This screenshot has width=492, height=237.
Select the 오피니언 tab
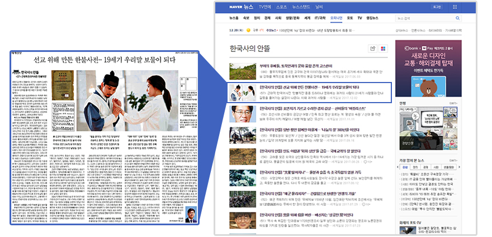[x=336, y=18]
